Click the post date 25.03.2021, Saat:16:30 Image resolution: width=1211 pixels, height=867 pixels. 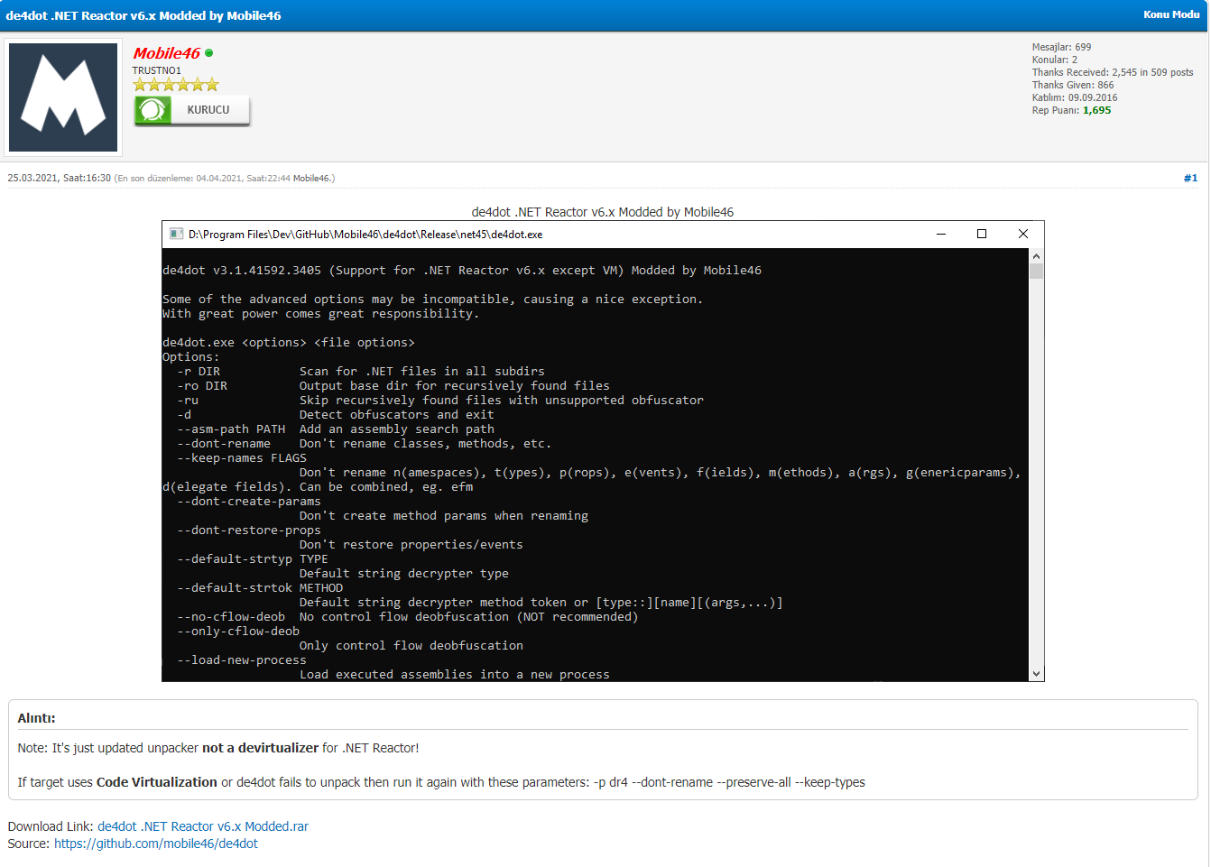60,178
